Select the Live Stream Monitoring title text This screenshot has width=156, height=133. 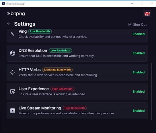point(40,108)
